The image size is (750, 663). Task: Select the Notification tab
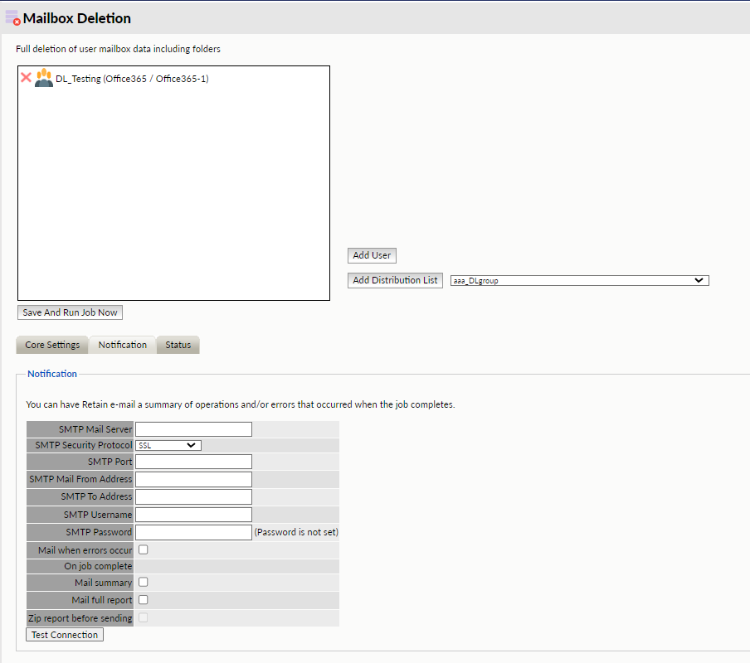click(x=122, y=345)
